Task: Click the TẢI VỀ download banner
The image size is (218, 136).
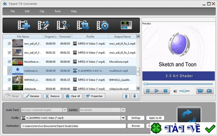Action: click(x=183, y=129)
